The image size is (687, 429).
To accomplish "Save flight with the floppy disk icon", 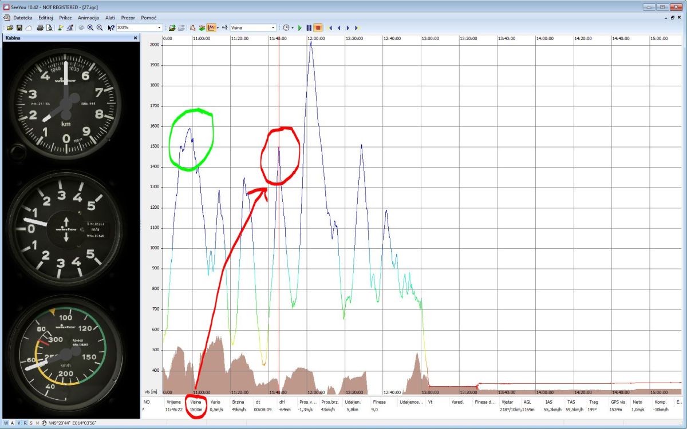I will point(19,27).
